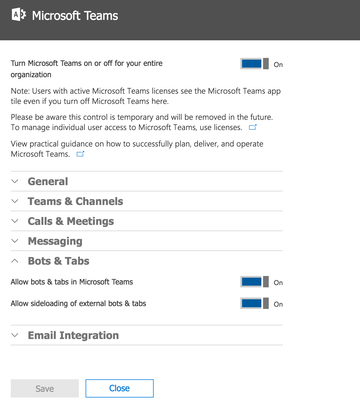The height and width of the screenshot is (410, 360).
Task: Open Teams & Channels section heading
Action: [75, 201]
